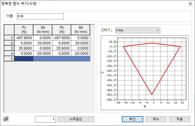Select row header 5
The image size is (195, 126).
click(9, 59)
